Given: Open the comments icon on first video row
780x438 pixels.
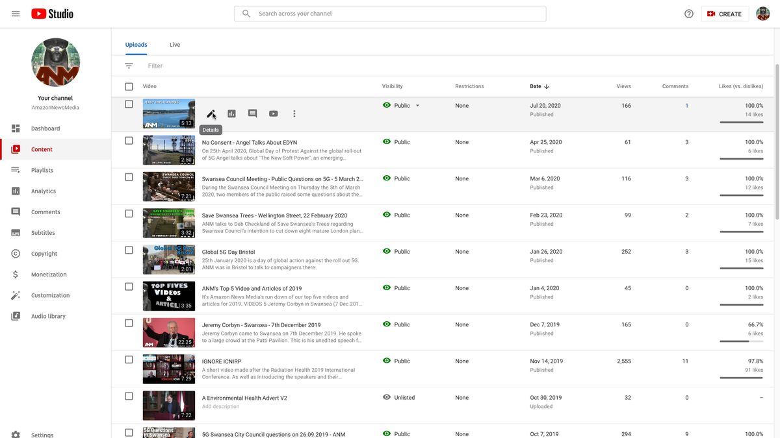Looking at the screenshot, I should point(251,114).
